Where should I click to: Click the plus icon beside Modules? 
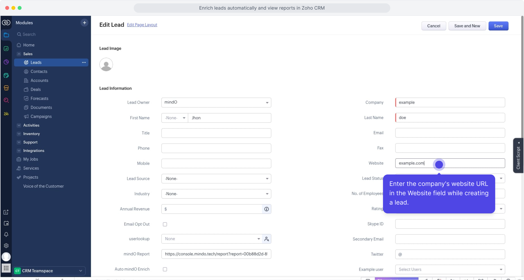tap(84, 23)
